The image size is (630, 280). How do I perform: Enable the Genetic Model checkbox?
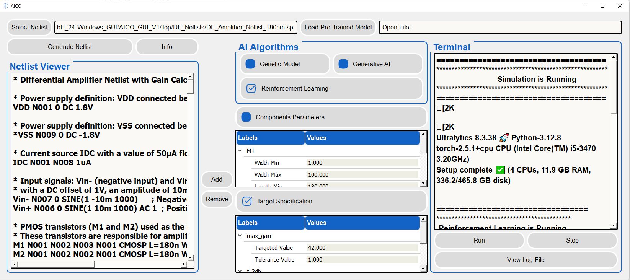tap(250, 64)
